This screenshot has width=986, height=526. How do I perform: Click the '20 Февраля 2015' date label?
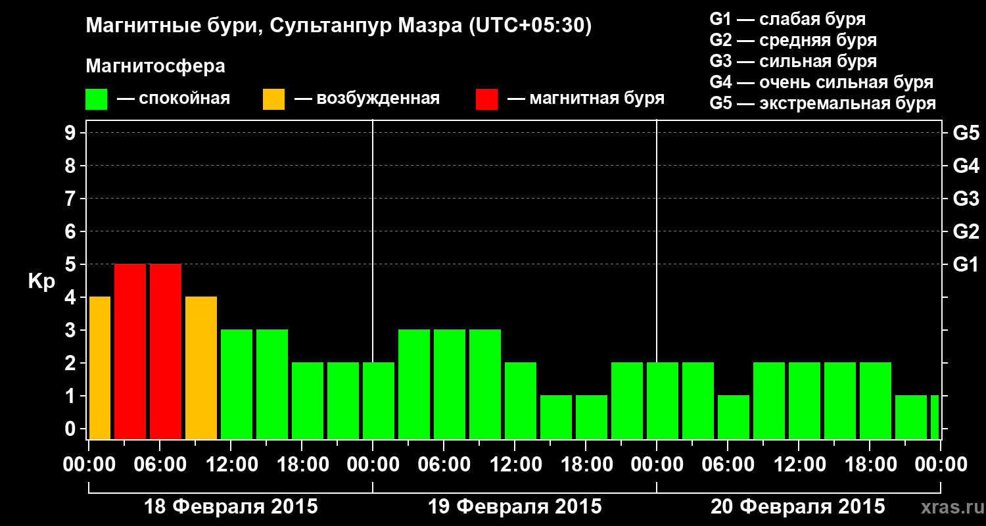click(x=798, y=507)
